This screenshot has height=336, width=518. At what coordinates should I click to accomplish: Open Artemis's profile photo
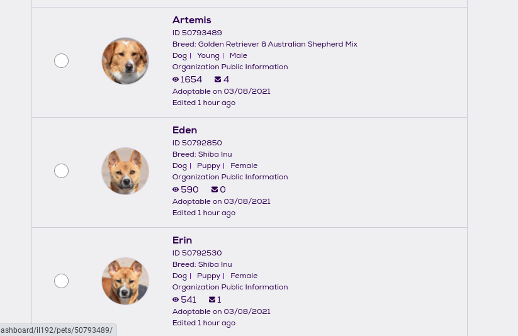tap(125, 61)
